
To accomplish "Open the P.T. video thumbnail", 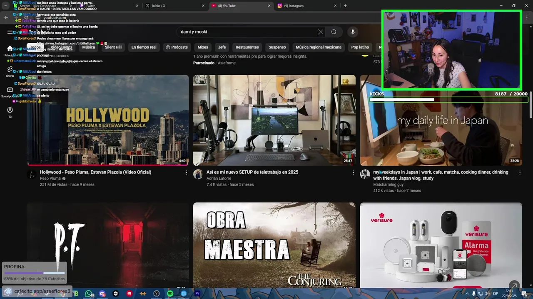I will [x=107, y=245].
